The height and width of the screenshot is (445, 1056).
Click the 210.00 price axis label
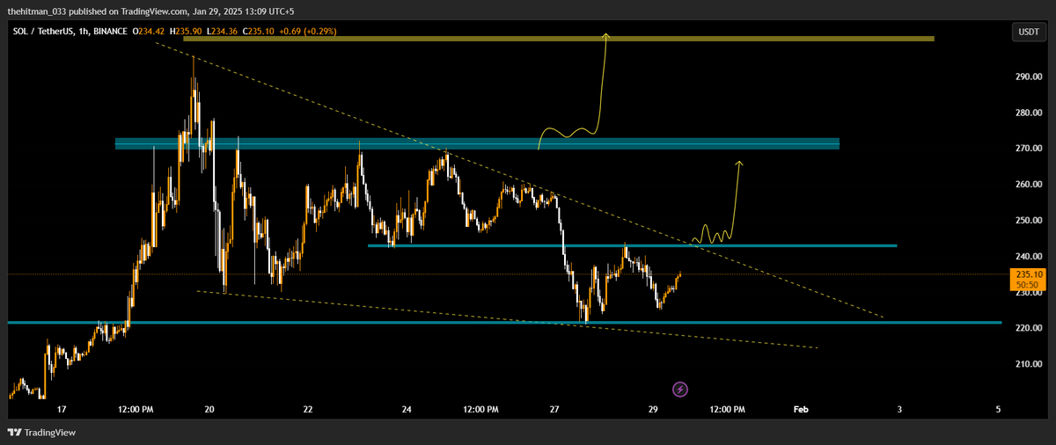pyautogui.click(x=1029, y=364)
